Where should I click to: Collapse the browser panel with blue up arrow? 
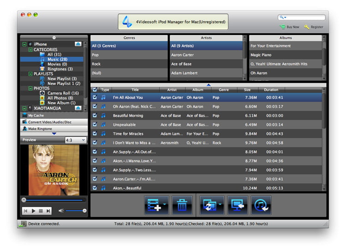(209, 85)
